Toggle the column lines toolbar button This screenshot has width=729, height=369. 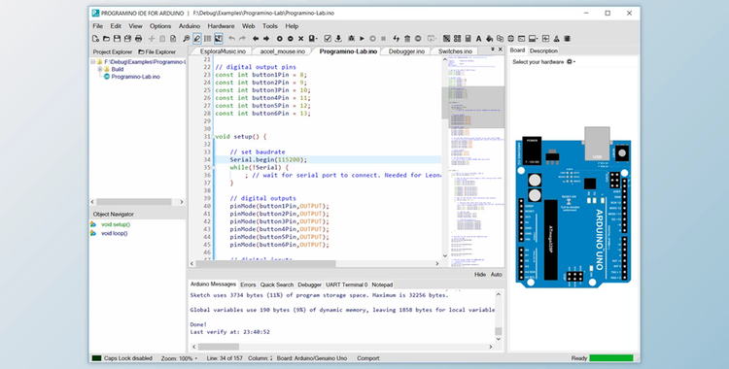(x=208, y=39)
